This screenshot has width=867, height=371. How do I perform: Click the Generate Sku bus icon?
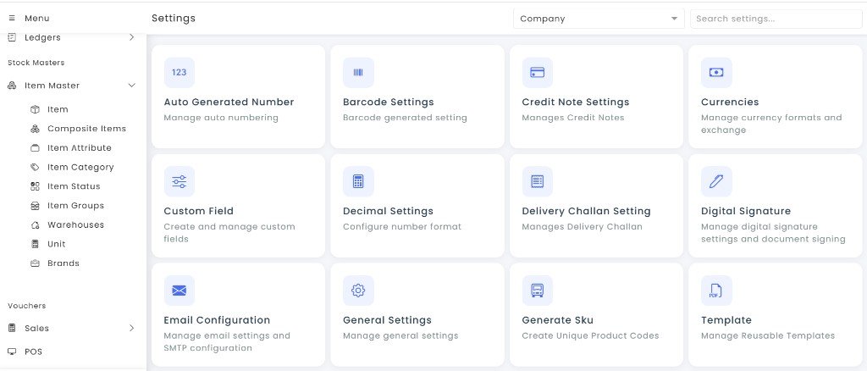coord(538,291)
